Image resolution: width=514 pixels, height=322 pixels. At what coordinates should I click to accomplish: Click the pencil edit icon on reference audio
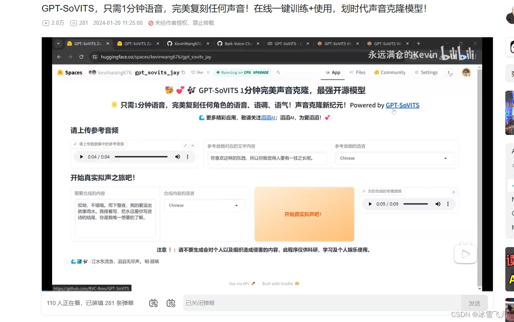(186, 145)
